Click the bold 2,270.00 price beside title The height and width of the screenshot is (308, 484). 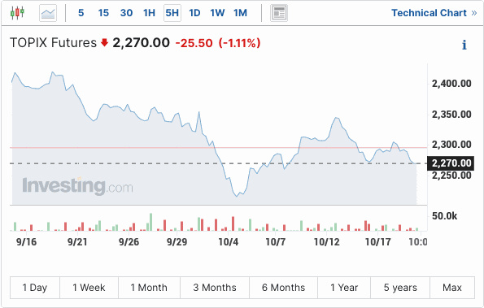coord(141,43)
